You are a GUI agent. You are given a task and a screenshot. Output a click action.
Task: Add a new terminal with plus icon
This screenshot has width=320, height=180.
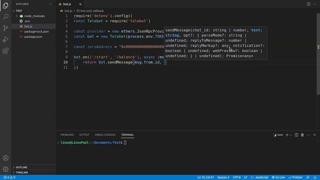[287, 135]
